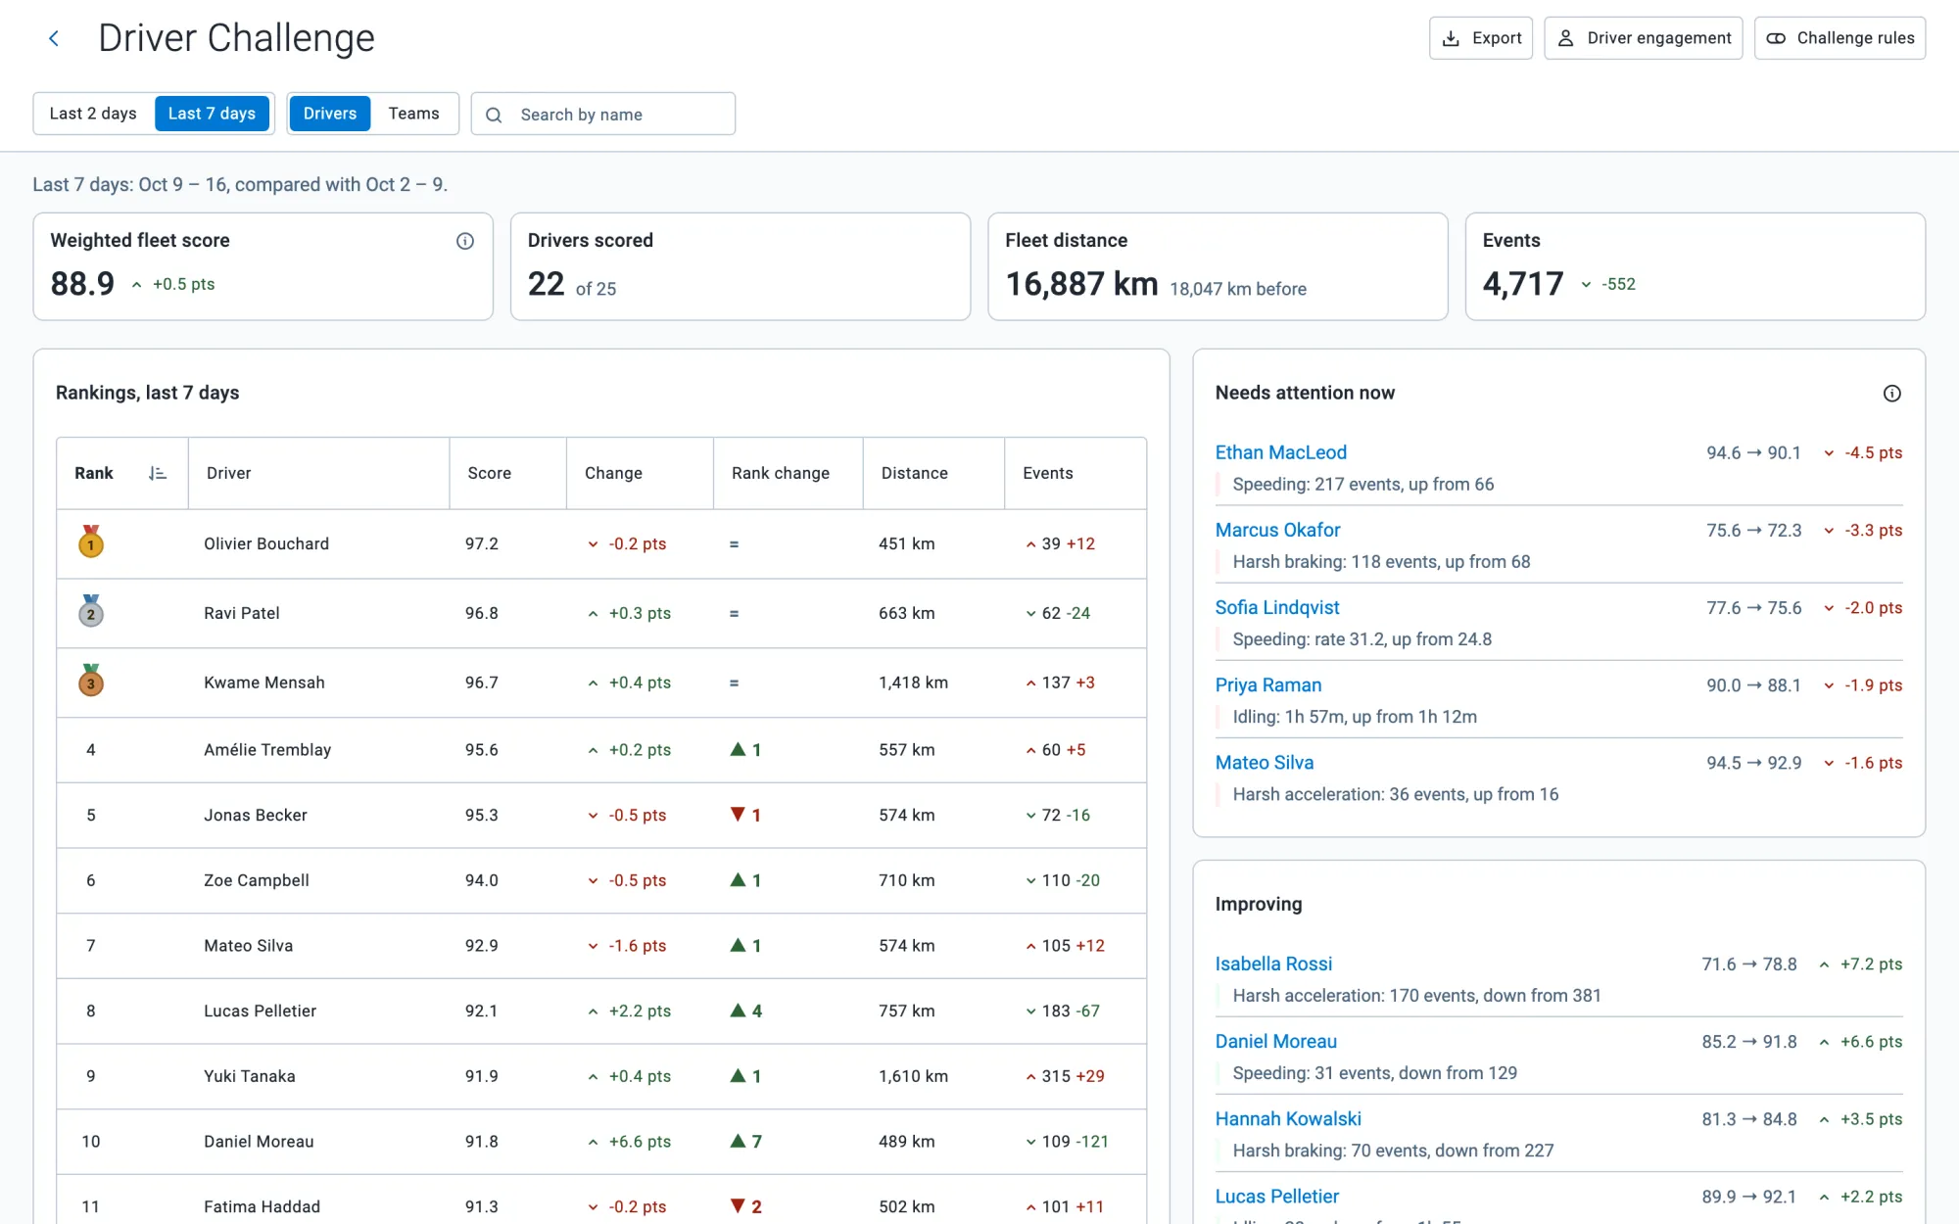Open Driver engagement
This screenshot has width=1959, height=1224.
click(1643, 38)
